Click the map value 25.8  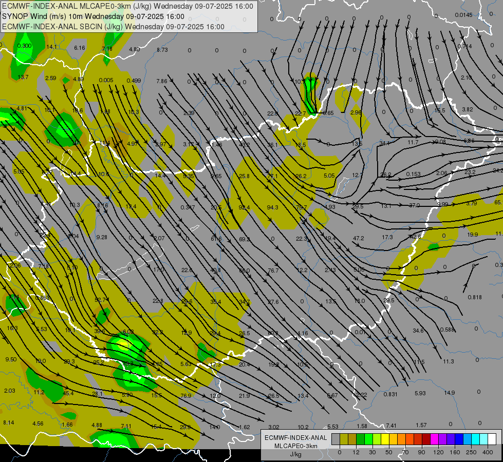point(244,176)
